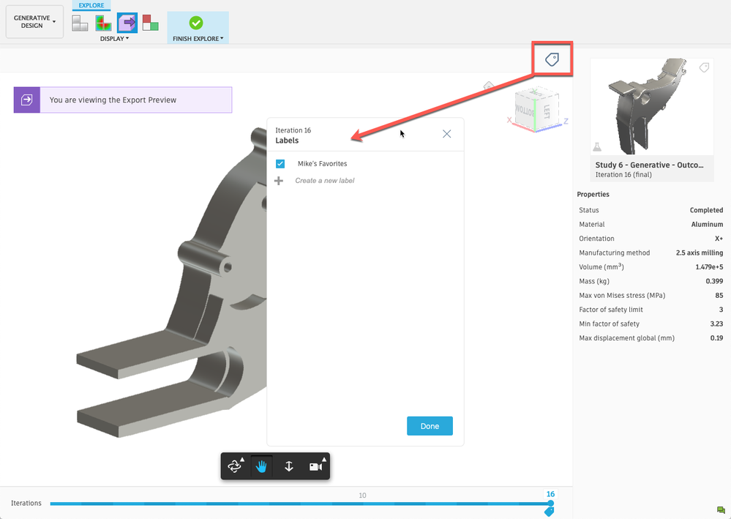Open the label tag icon in toolbar
731x519 pixels.
coord(552,59)
